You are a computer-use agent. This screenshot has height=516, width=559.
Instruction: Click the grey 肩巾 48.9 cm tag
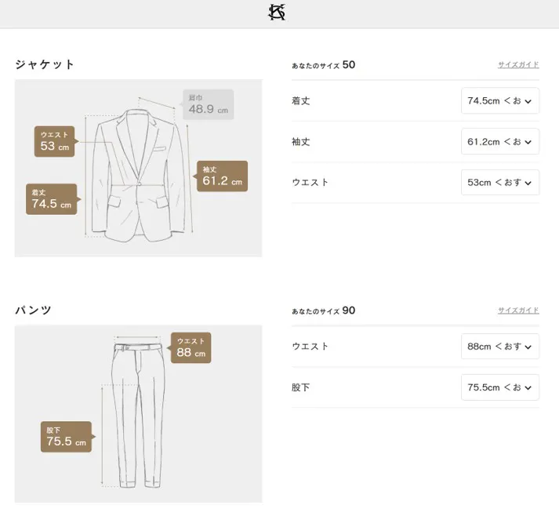208,104
